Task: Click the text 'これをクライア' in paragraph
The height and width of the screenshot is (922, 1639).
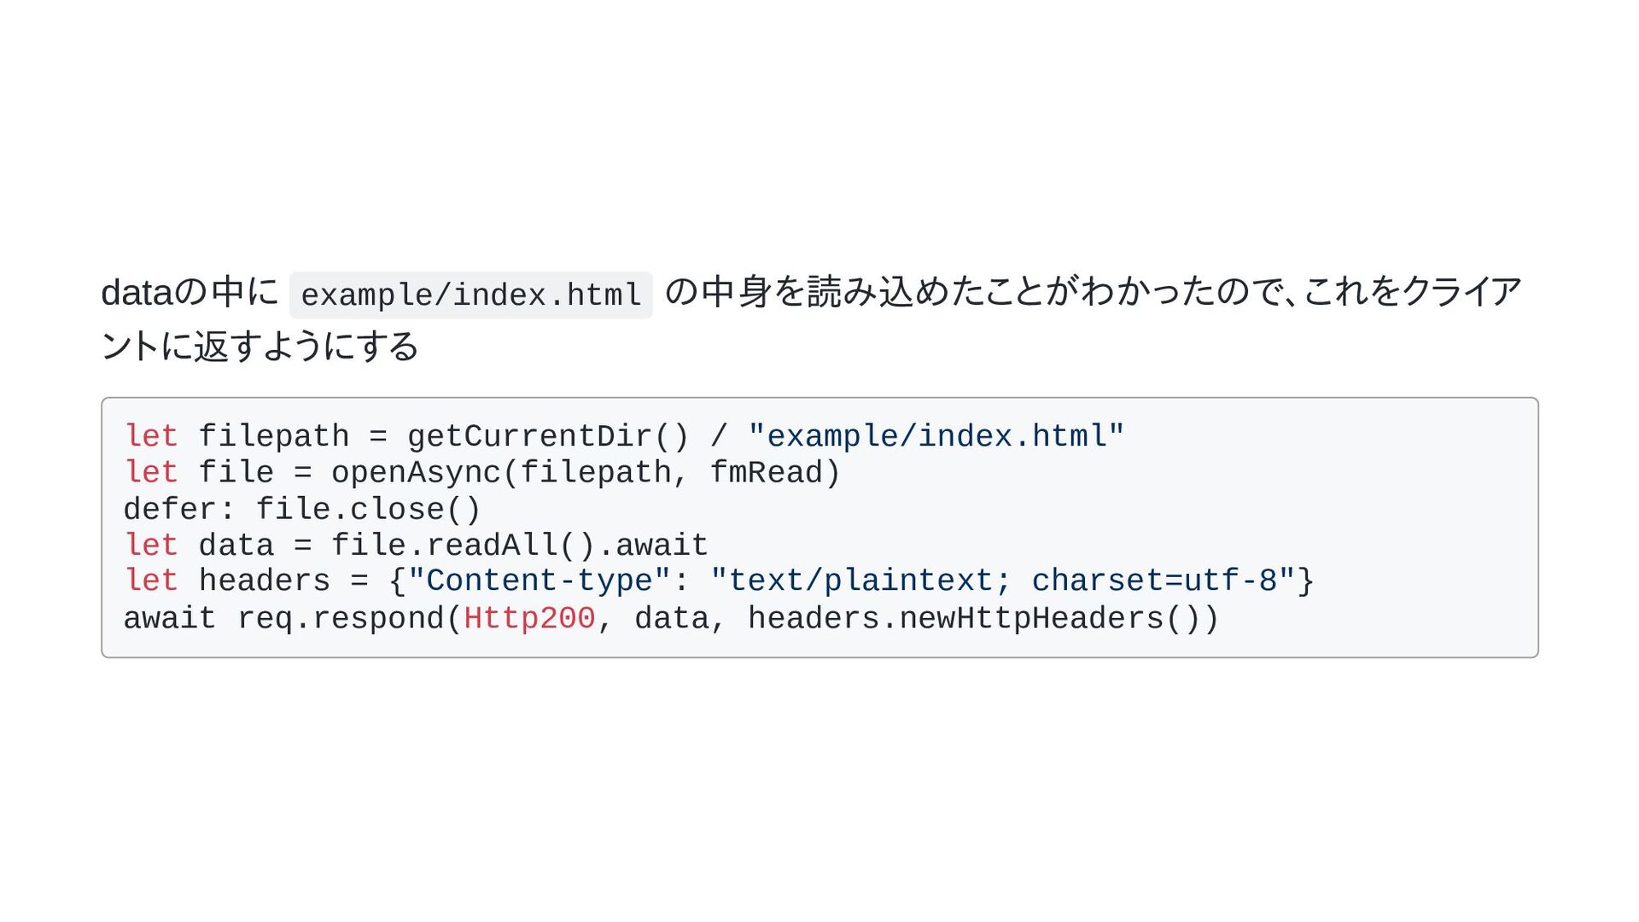Action: click(x=1413, y=292)
